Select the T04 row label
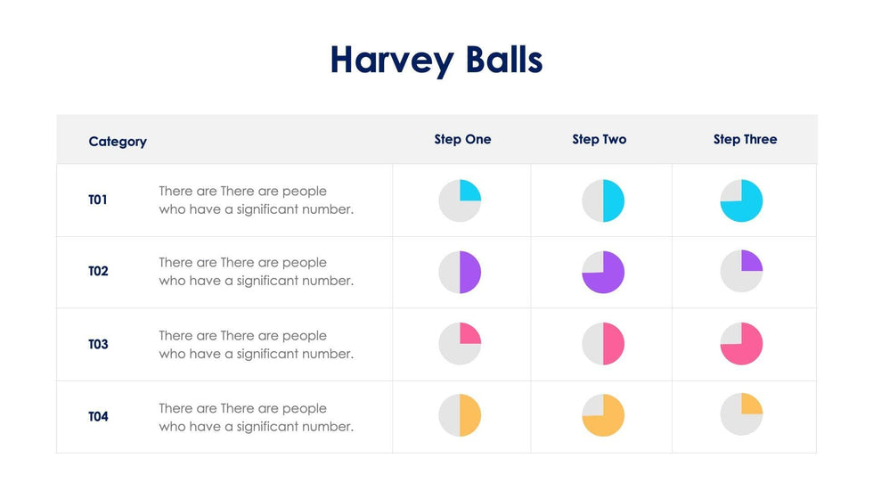Viewport: 873px width, 491px height. (98, 416)
